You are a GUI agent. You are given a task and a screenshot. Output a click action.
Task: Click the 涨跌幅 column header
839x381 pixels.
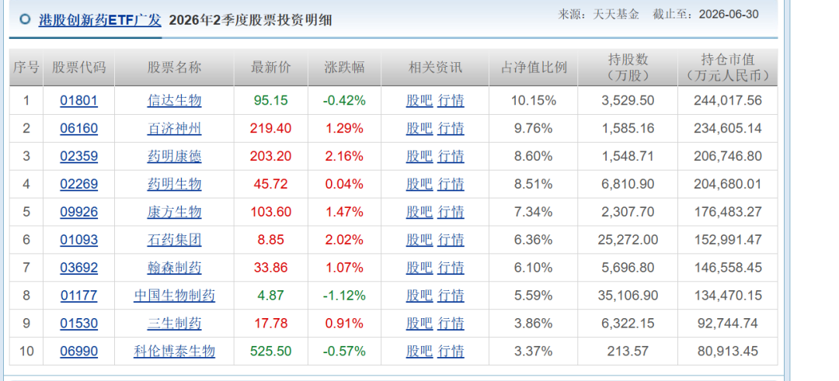tap(345, 68)
